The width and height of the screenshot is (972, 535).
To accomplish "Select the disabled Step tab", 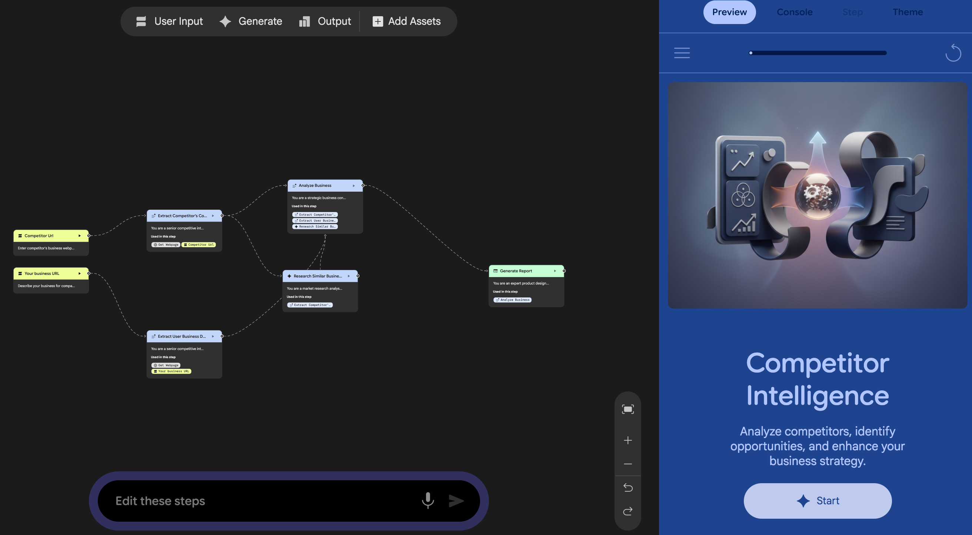I will (852, 12).
